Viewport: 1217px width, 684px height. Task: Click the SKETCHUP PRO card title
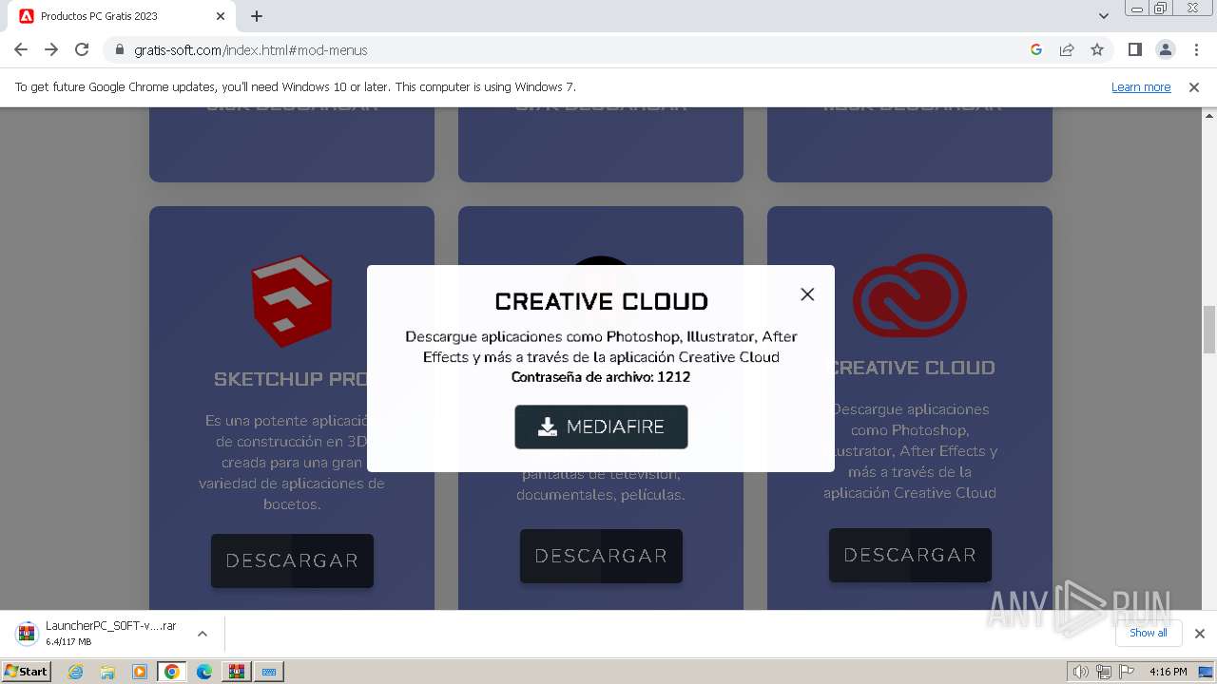click(290, 379)
